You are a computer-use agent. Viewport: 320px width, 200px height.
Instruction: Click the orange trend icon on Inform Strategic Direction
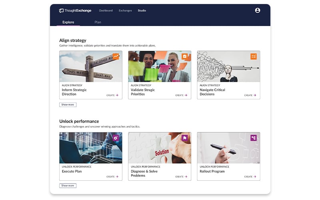116,56
